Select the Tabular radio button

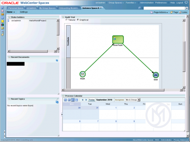pos(66,20)
